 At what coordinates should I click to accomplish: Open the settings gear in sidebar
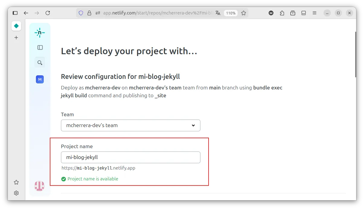(16, 193)
